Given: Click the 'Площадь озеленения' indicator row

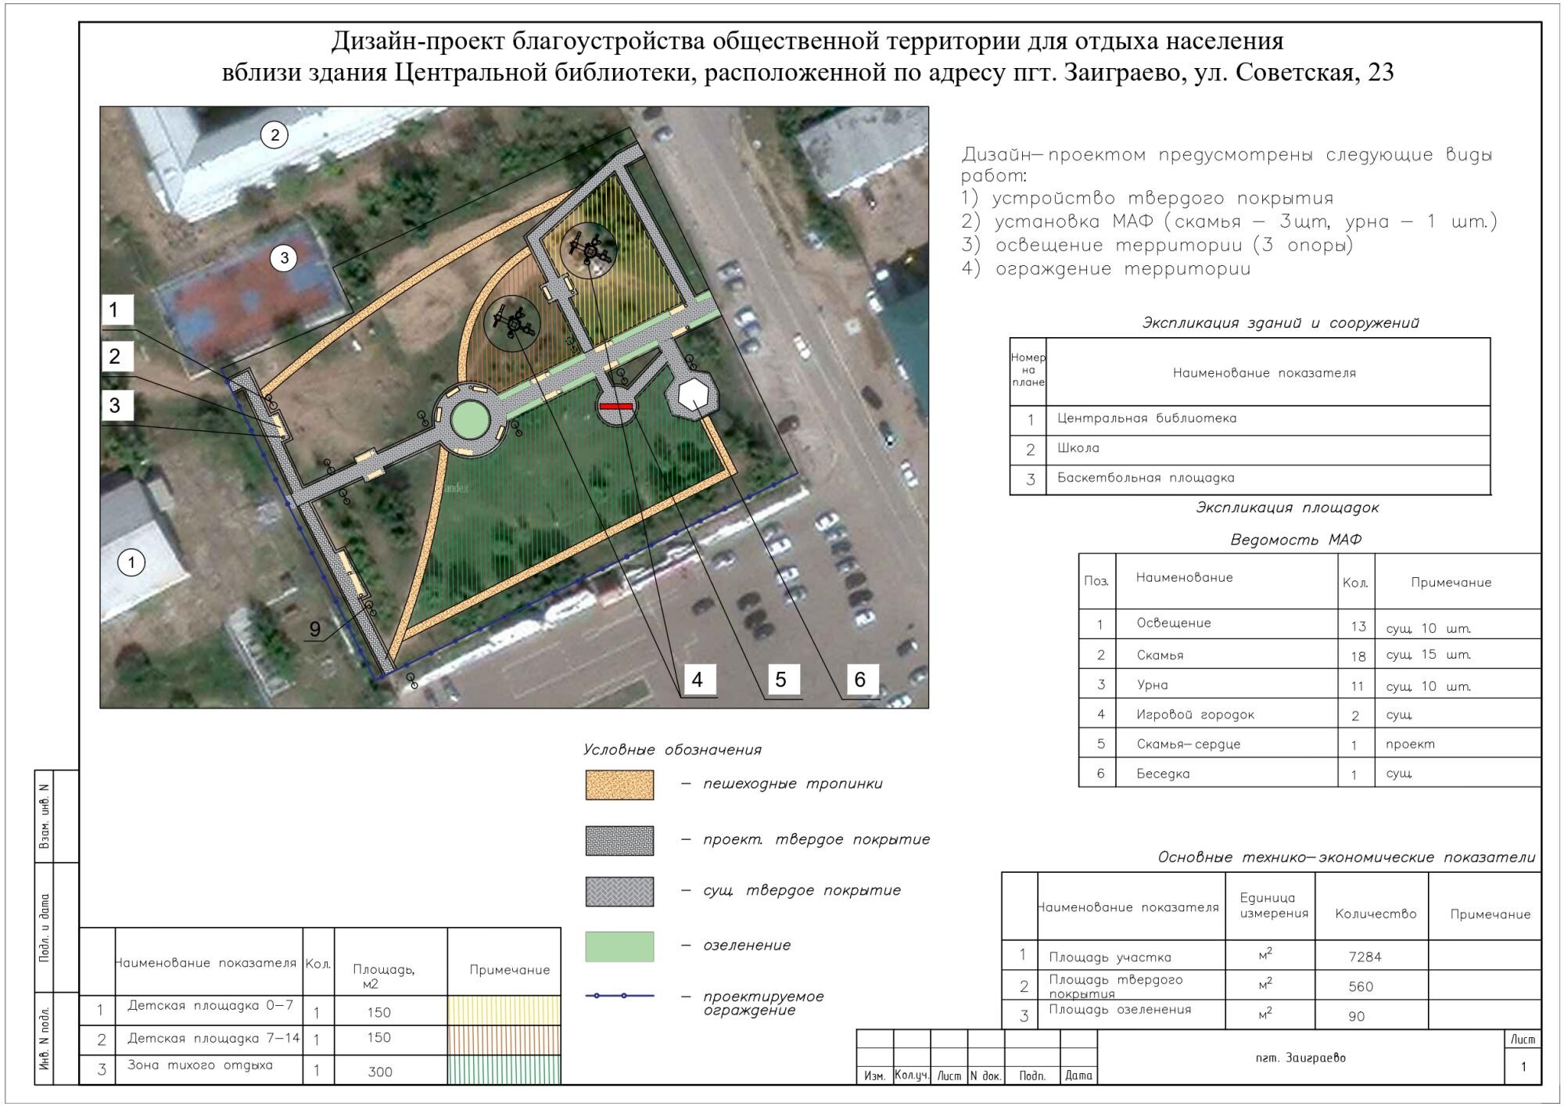Looking at the screenshot, I should [x=1272, y=1014].
